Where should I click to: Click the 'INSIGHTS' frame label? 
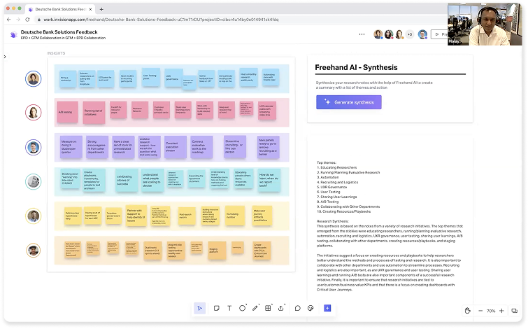tap(56, 53)
